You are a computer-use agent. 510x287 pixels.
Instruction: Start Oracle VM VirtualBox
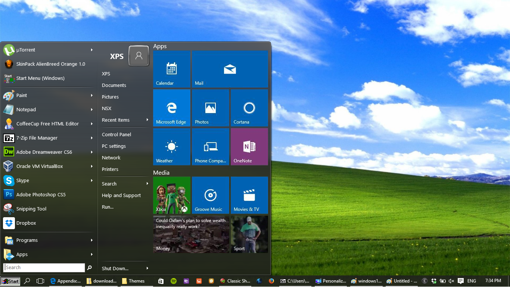pyautogui.click(x=40, y=166)
